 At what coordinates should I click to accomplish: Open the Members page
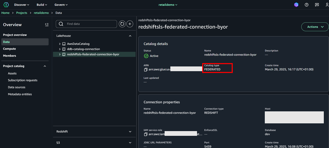(x=10, y=56)
